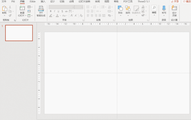
Task: Open the 动画 (Animations) tab
Action: point(71,1)
